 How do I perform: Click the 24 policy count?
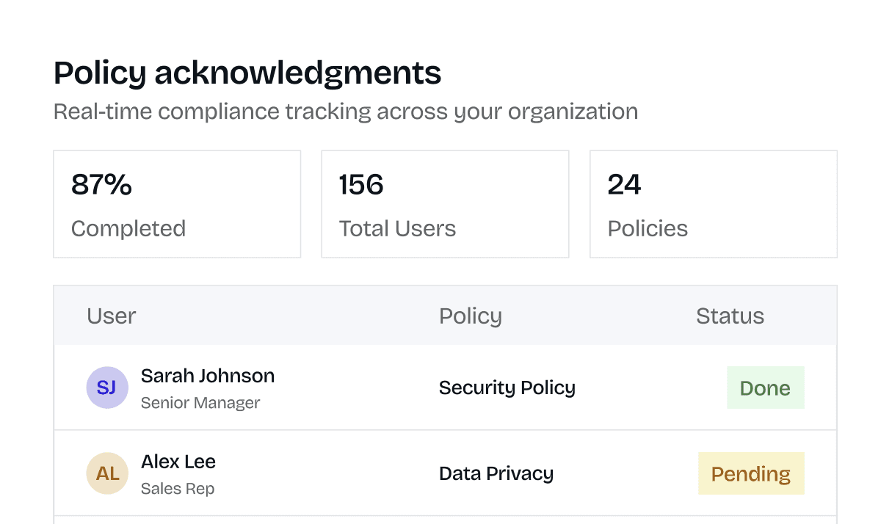(624, 185)
